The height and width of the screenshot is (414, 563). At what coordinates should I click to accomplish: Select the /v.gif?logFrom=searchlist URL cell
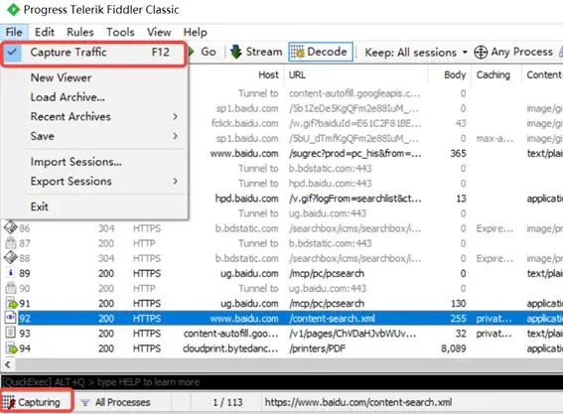point(355,199)
